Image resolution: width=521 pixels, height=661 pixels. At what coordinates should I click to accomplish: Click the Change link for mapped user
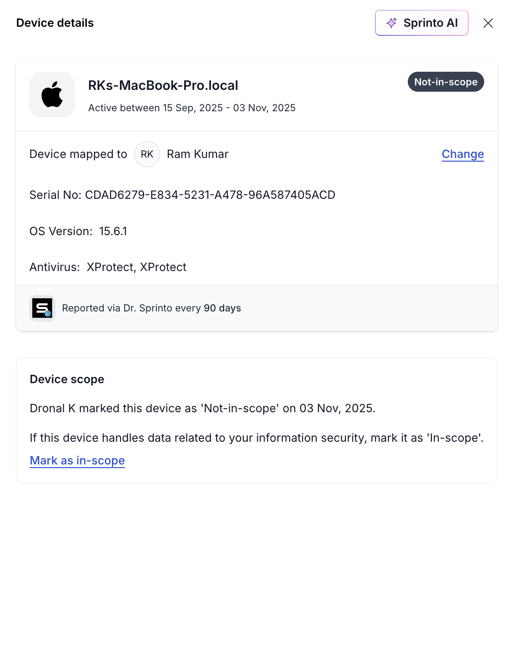[462, 154]
